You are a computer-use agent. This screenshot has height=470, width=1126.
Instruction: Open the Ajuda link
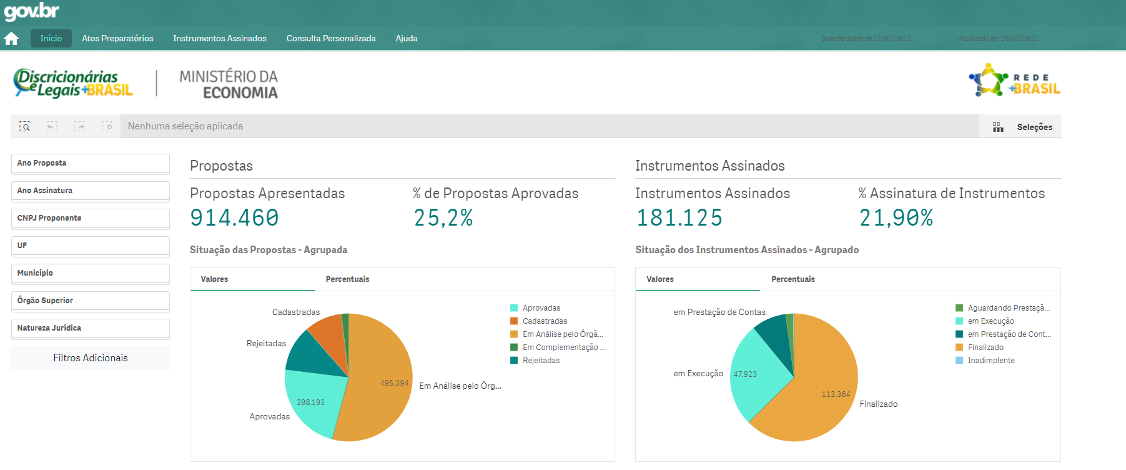click(x=407, y=38)
